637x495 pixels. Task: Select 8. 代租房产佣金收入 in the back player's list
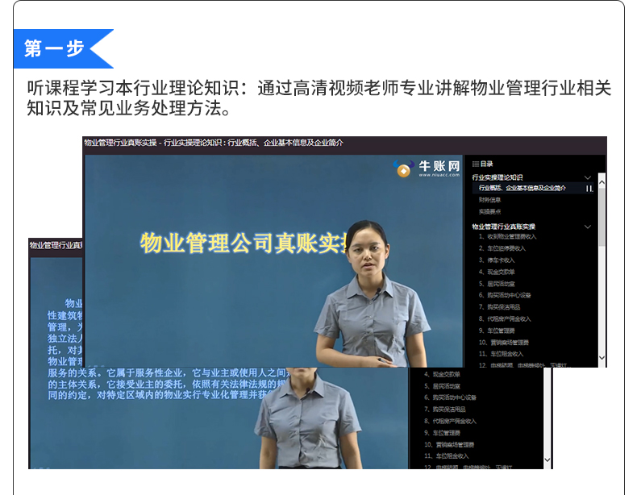450,421
